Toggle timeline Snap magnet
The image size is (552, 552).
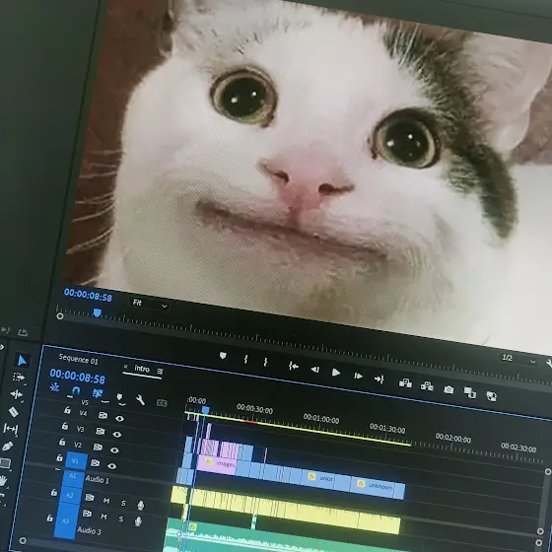(x=75, y=390)
